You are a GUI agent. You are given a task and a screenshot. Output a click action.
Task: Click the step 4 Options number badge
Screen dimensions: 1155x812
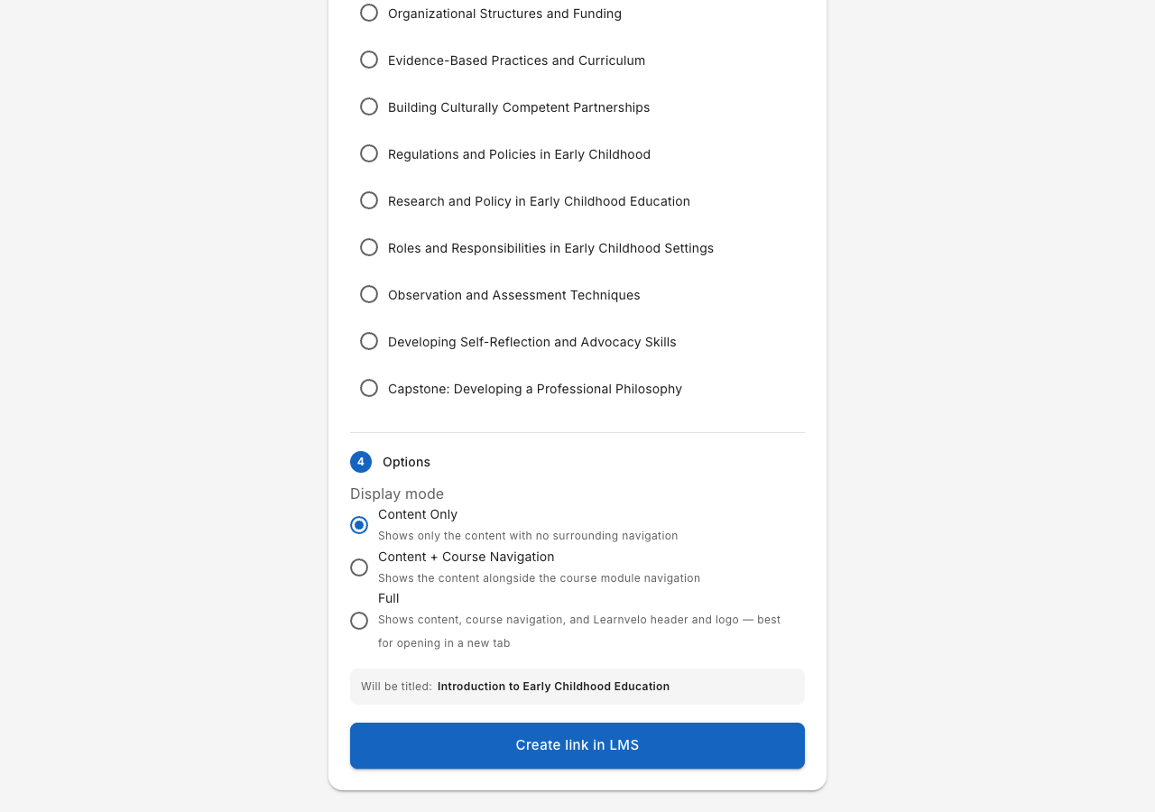click(361, 462)
